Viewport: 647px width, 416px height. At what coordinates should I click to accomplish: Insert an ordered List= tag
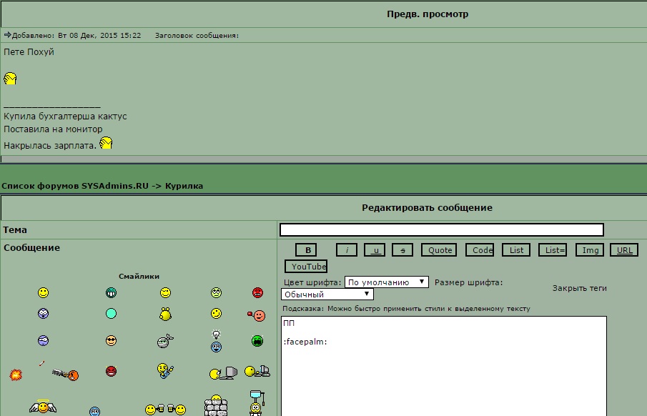(553, 250)
